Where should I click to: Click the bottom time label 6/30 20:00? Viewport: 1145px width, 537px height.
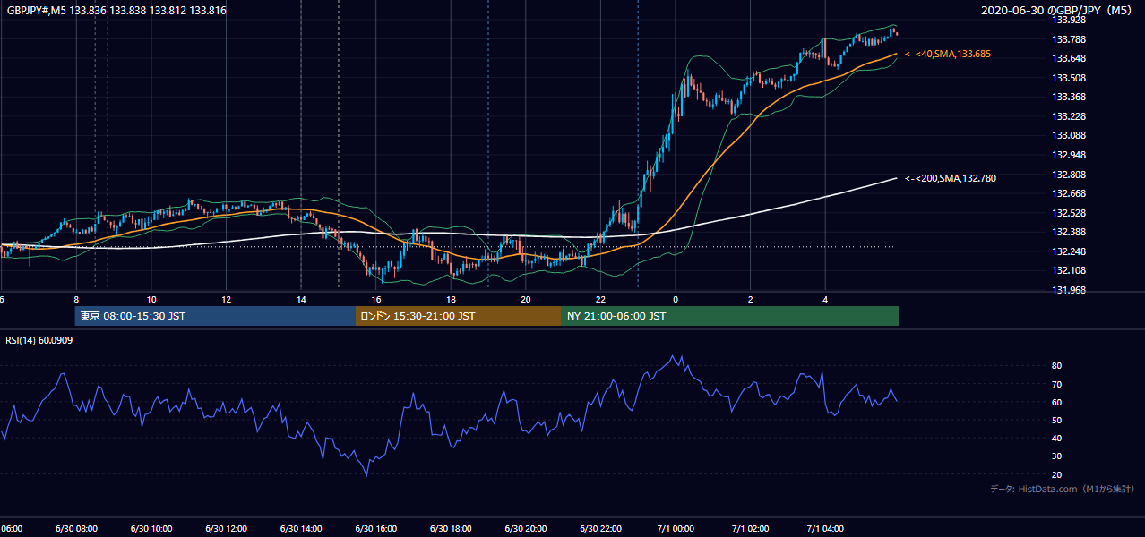pos(526,529)
